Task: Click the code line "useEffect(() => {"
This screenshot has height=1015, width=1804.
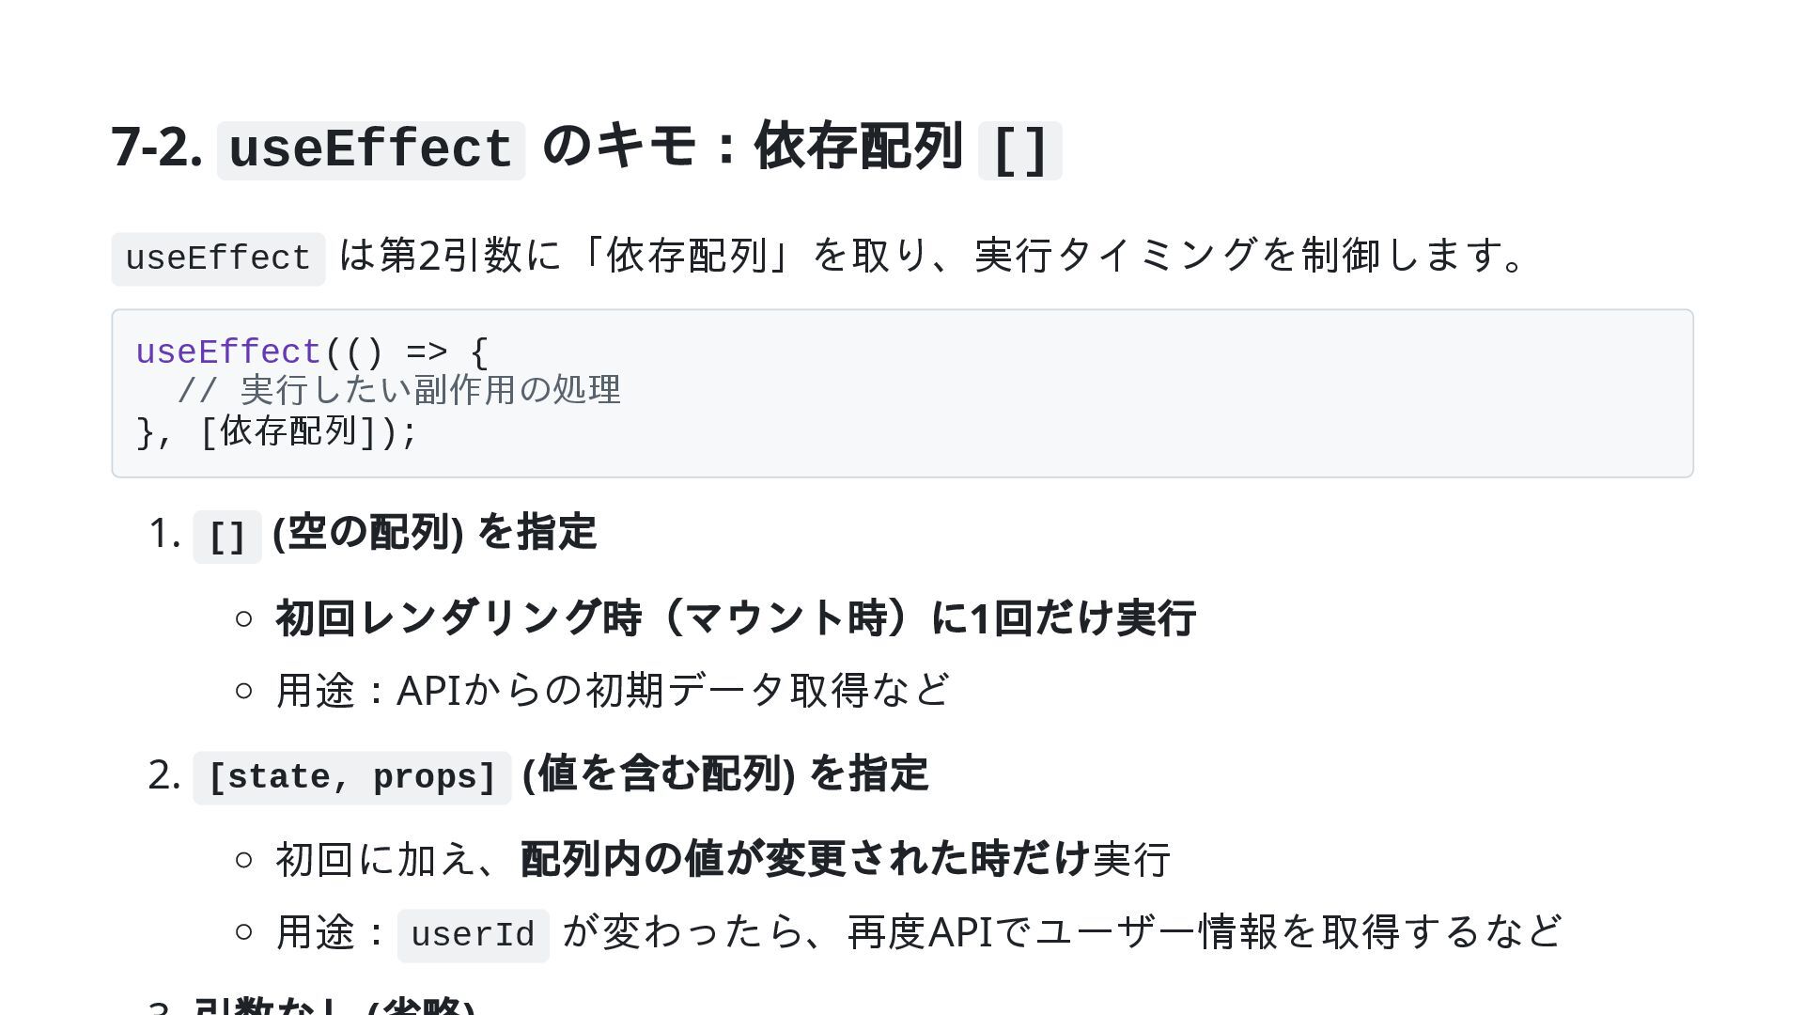Action: 312,352
